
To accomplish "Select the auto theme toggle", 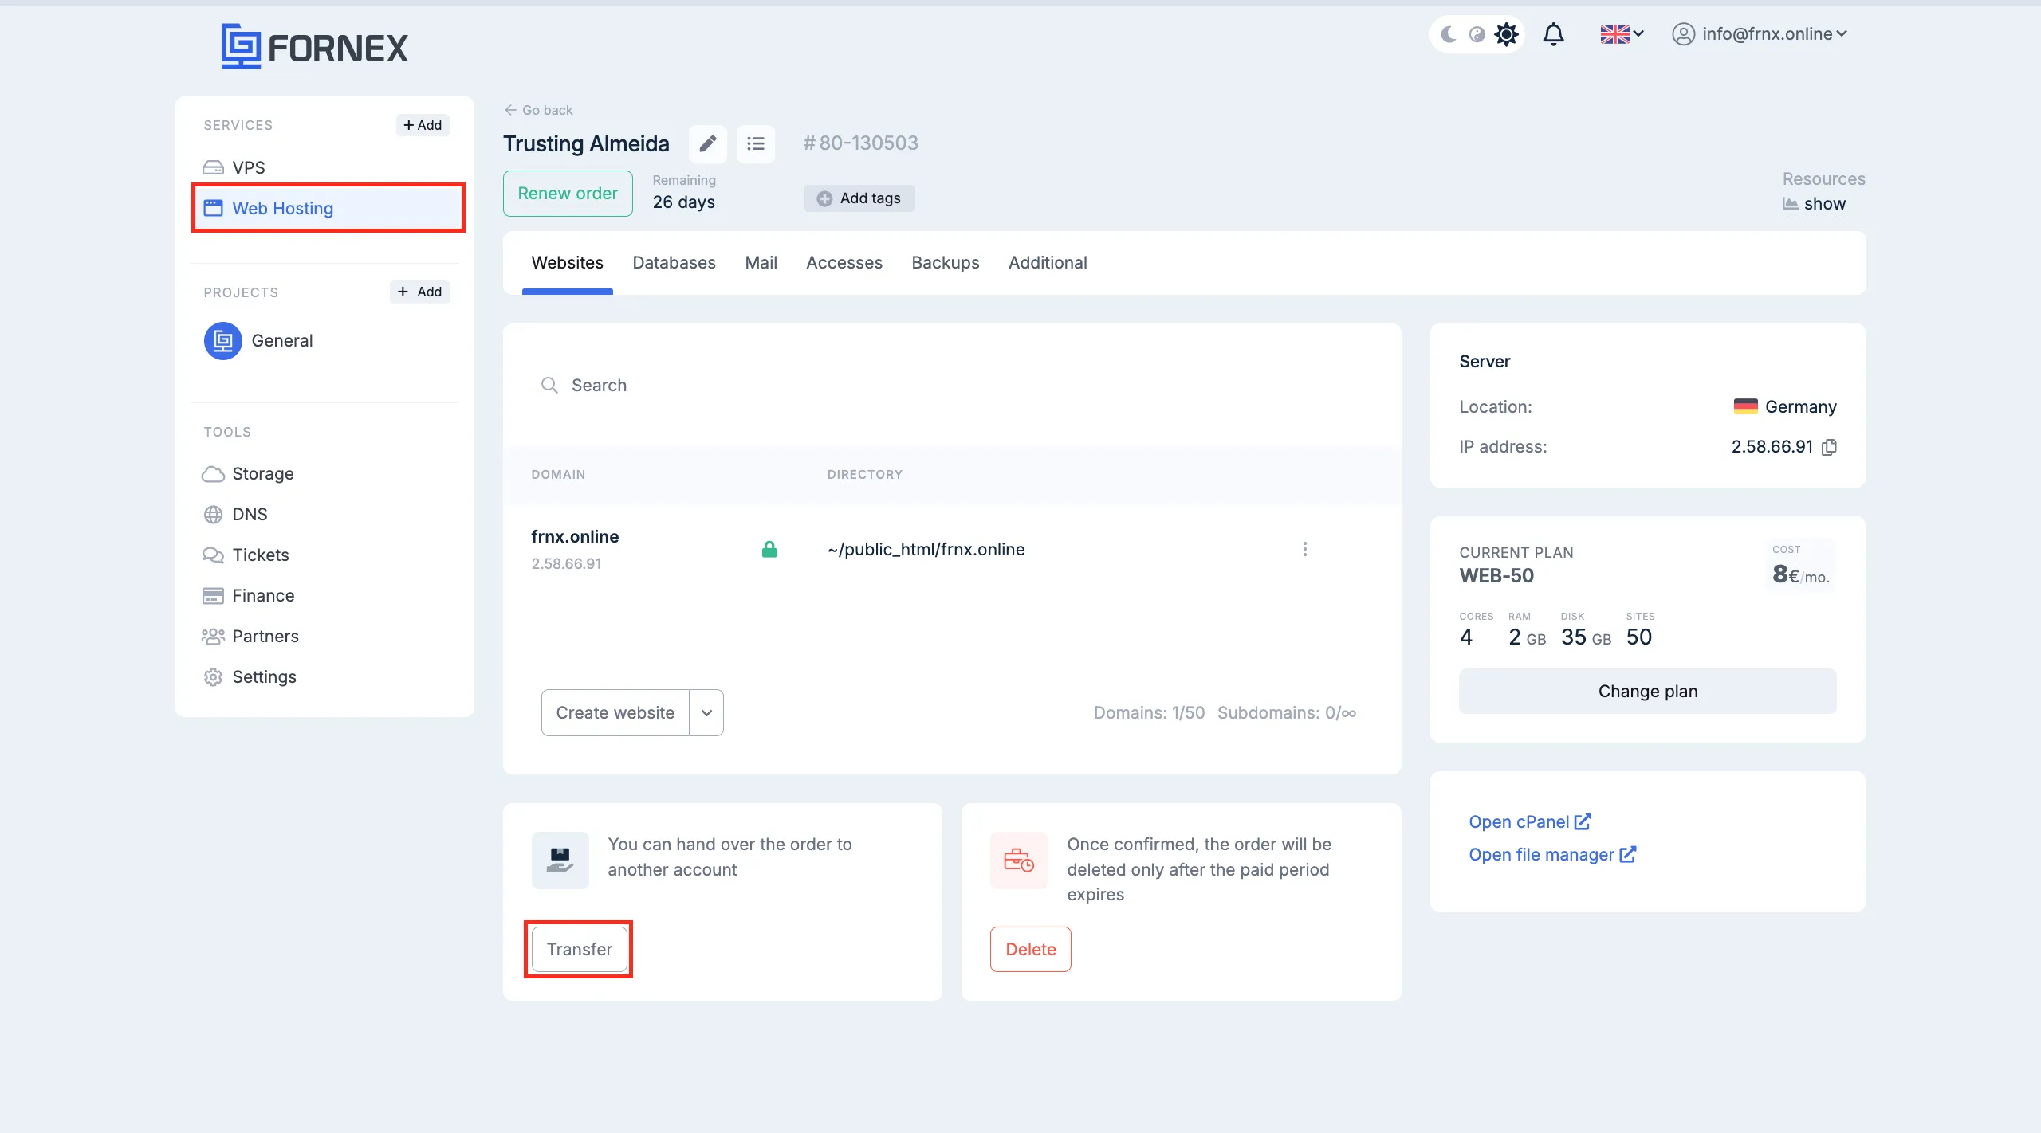I will [x=1477, y=34].
